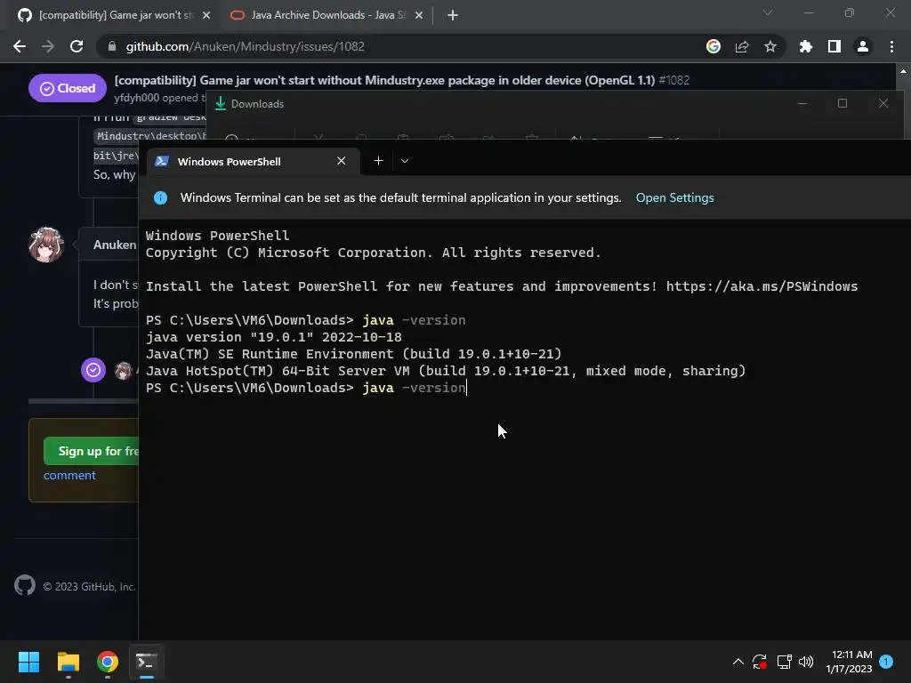Click issue title Game jar won't start
The width and height of the screenshot is (911, 683).
coord(384,80)
